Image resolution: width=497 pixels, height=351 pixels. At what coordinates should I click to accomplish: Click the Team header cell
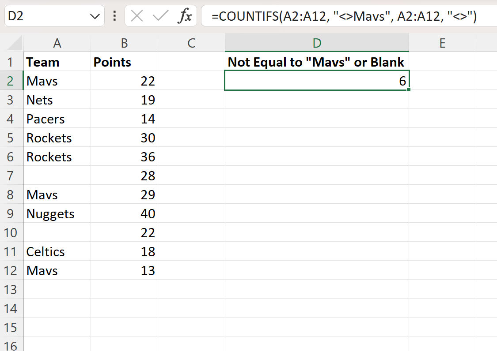click(x=57, y=62)
